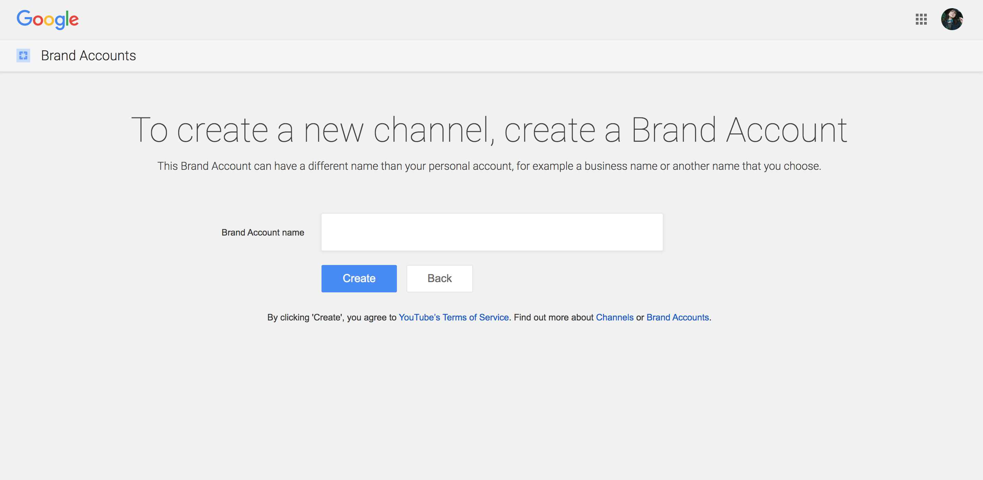Open YouTube's Terms of Service link
983x480 pixels.
(453, 317)
